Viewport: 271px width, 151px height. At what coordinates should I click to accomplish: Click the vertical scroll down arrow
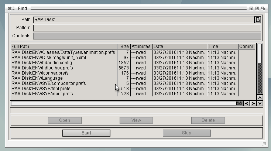point(260,103)
